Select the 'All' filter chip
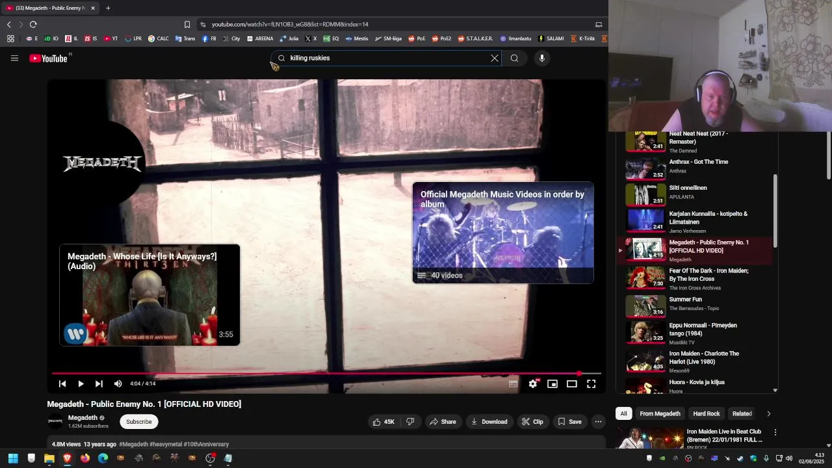 tap(623, 413)
